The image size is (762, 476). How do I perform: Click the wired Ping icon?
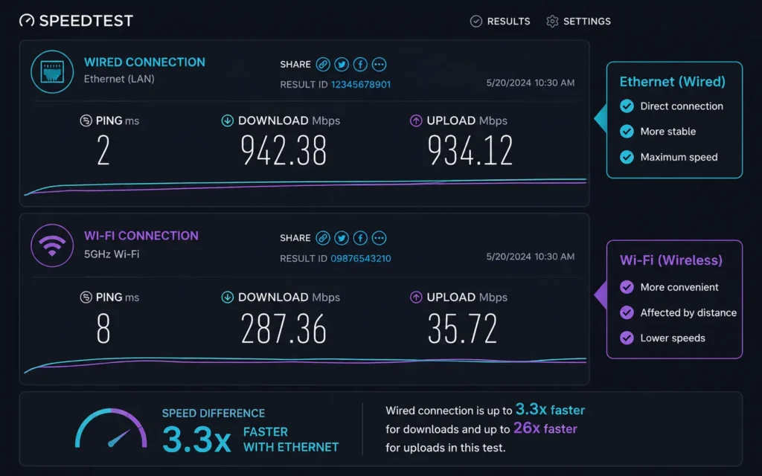pyautogui.click(x=86, y=120)
